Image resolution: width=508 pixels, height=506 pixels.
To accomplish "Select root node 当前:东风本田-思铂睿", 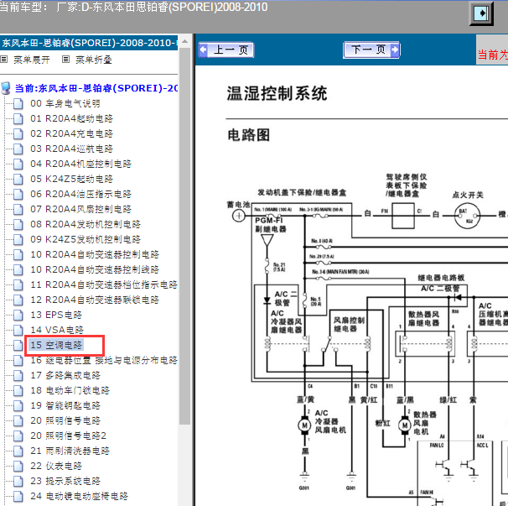I will [x=96, y=88].
